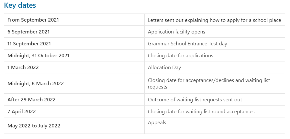
Task: Select the 1 March 2022 date cell
Action: pos(74,67)
